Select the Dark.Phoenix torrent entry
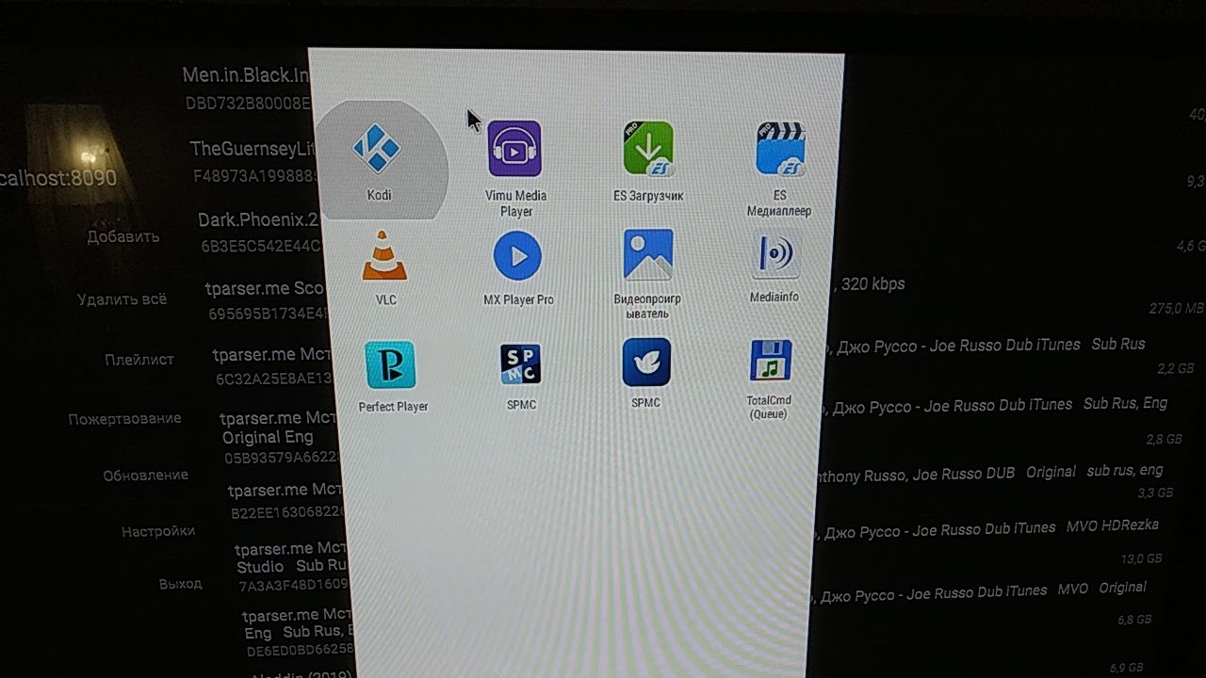 click(x=259, y=233)
